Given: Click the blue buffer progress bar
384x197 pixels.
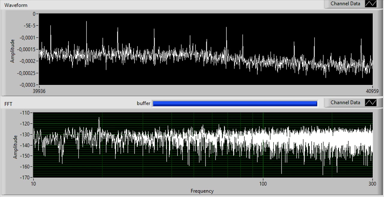Looking at the screenshot, I should pyautogui.click(x=235, y=103).
